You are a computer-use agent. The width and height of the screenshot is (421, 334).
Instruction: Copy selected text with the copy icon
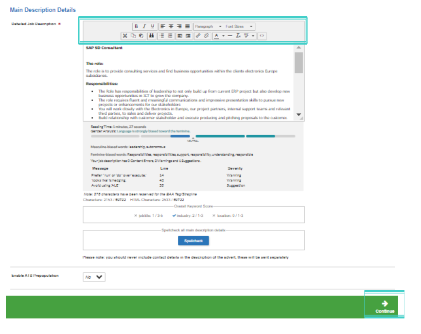[133, 35]
